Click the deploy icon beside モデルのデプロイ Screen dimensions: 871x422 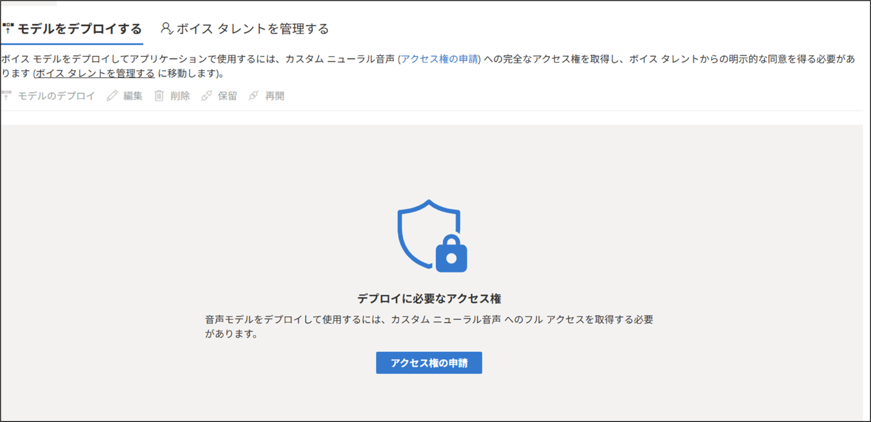coord(7,96)
